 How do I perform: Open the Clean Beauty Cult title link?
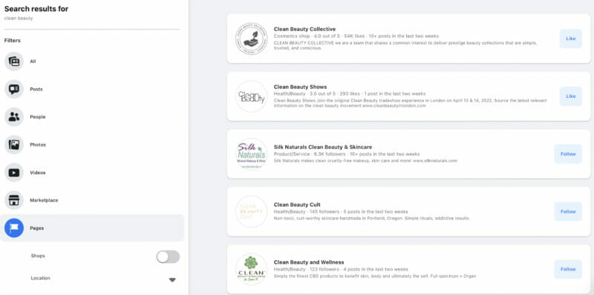[x=297, y=205]
